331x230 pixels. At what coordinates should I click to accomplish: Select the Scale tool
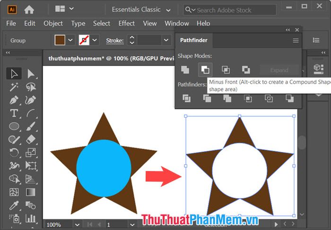[31, 153]
